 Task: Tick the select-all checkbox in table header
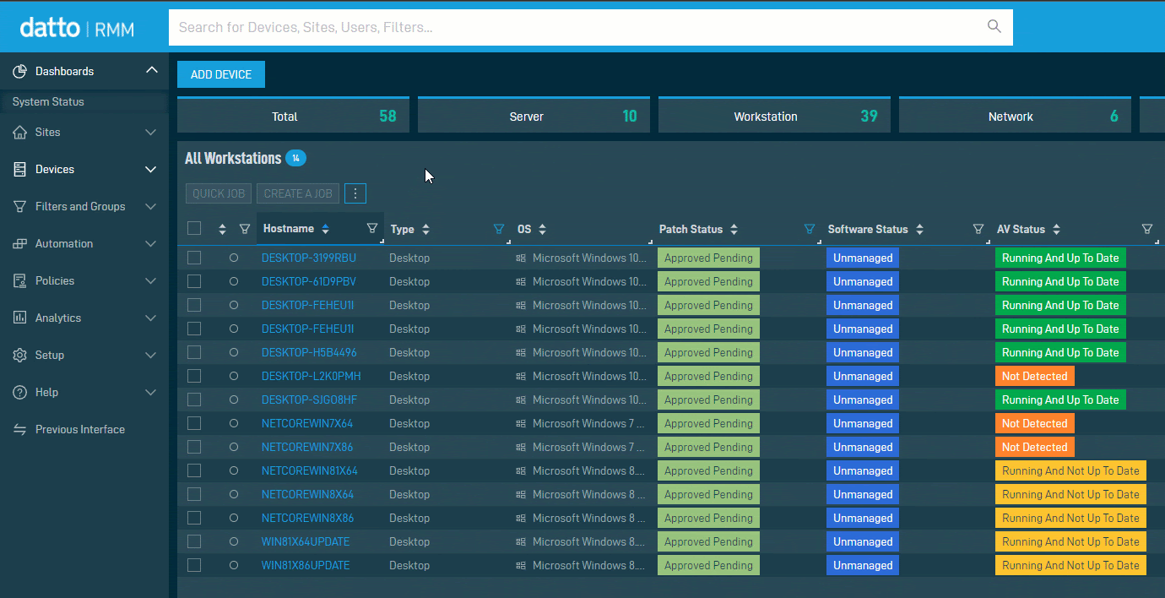194,228
